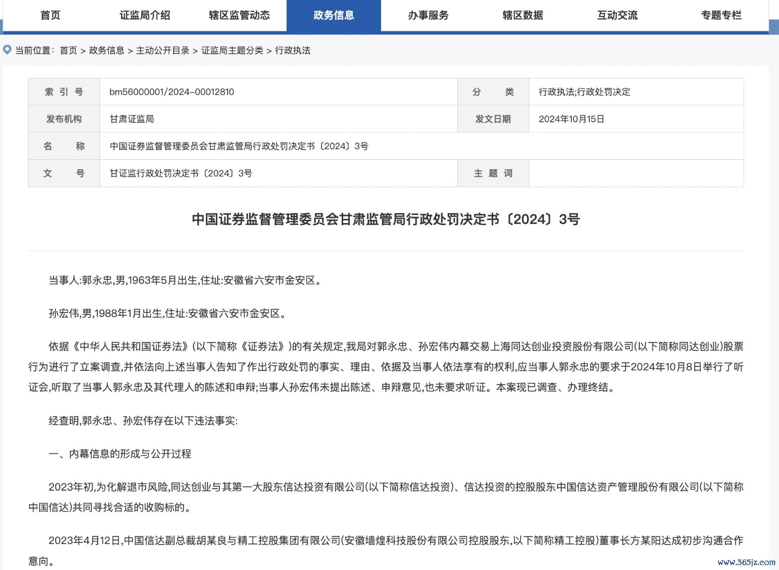
Task: Open the 首页 navigation tab
Action: 50,15
